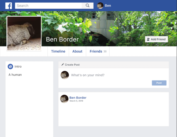Open the Ben Border link in the post
177x137 pixels.
point(78,98)
